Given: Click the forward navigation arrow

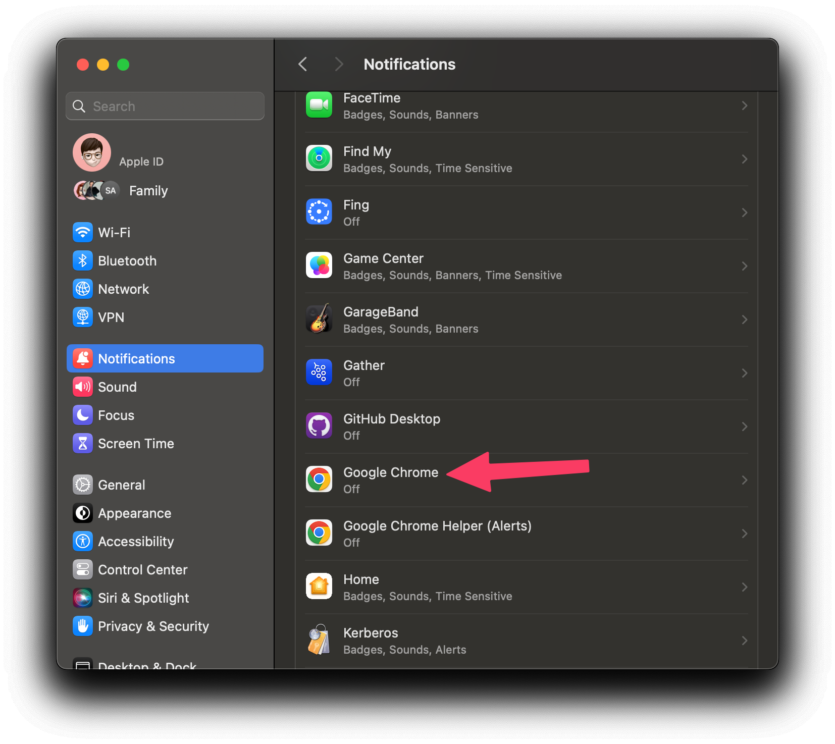Looking at the screenshot, I should [x=338, y=64].
